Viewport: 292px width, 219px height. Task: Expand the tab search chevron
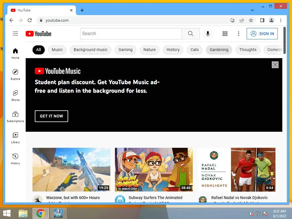[252, 10]
